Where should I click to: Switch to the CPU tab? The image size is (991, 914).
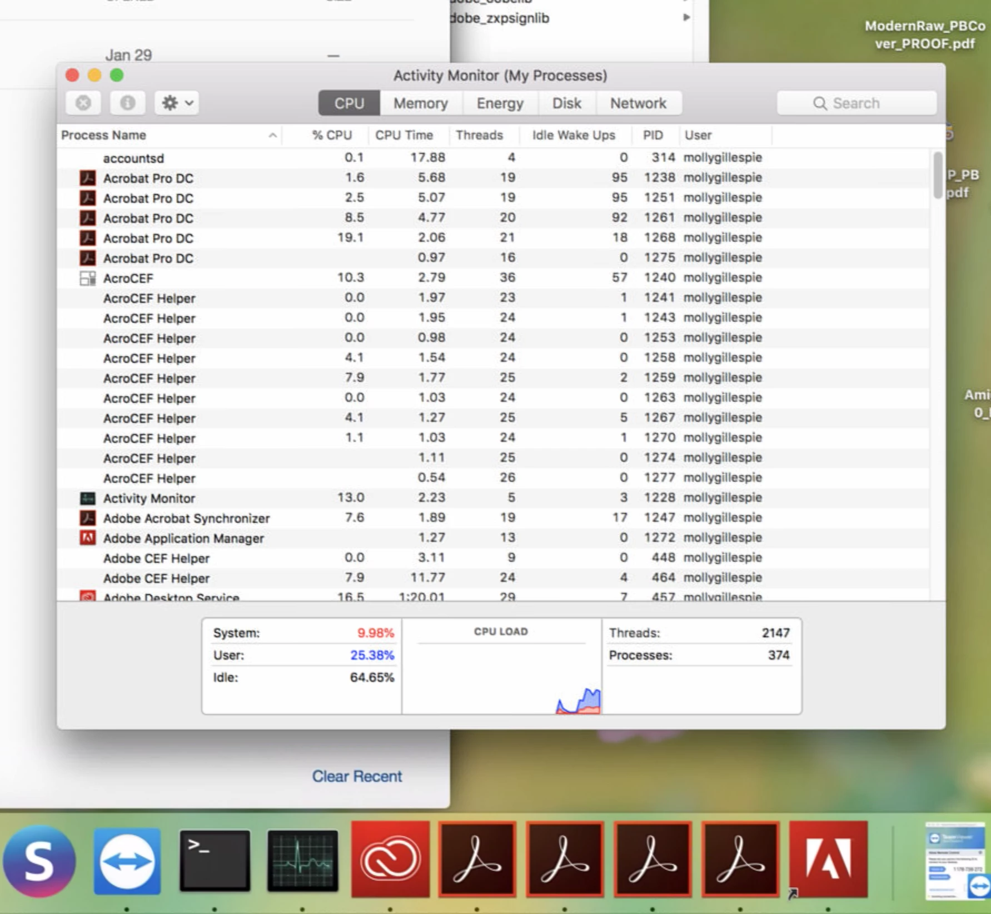click(x=349, y=103)
